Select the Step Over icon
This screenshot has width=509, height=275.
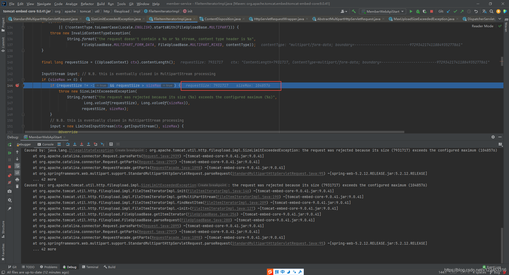(x=68, y=144)
